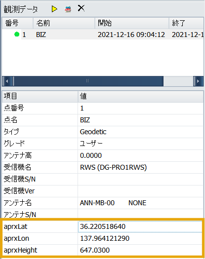Click the アンテナ高 item label
205x259 pixels.
pos(18,155)
